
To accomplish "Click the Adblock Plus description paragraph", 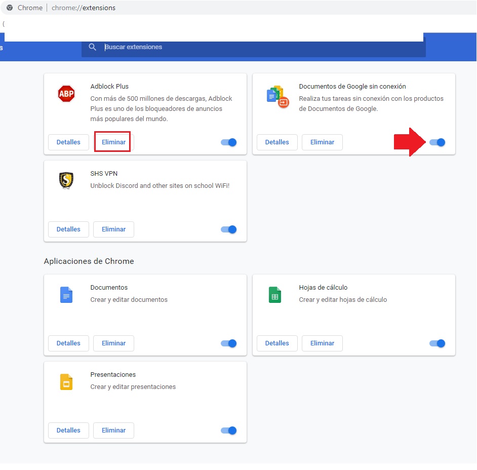I will (161, 108).
